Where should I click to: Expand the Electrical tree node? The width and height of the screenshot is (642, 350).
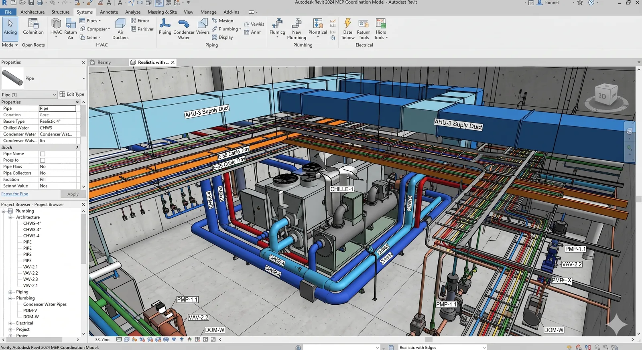pos(10,323)
